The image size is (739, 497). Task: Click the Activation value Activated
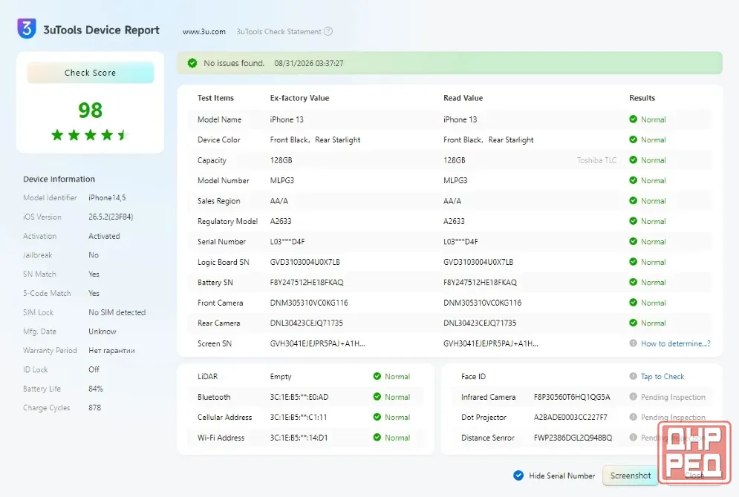click(104, 236)
